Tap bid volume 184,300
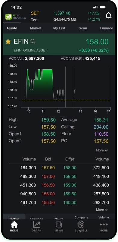The image size is (118, 242). [28, 168]
